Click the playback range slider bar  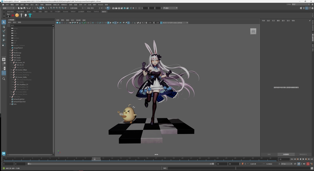click(x=121, y=164)
